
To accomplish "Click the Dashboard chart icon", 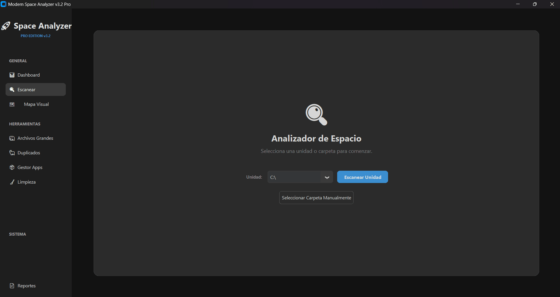I will click(x=12, y=75).
